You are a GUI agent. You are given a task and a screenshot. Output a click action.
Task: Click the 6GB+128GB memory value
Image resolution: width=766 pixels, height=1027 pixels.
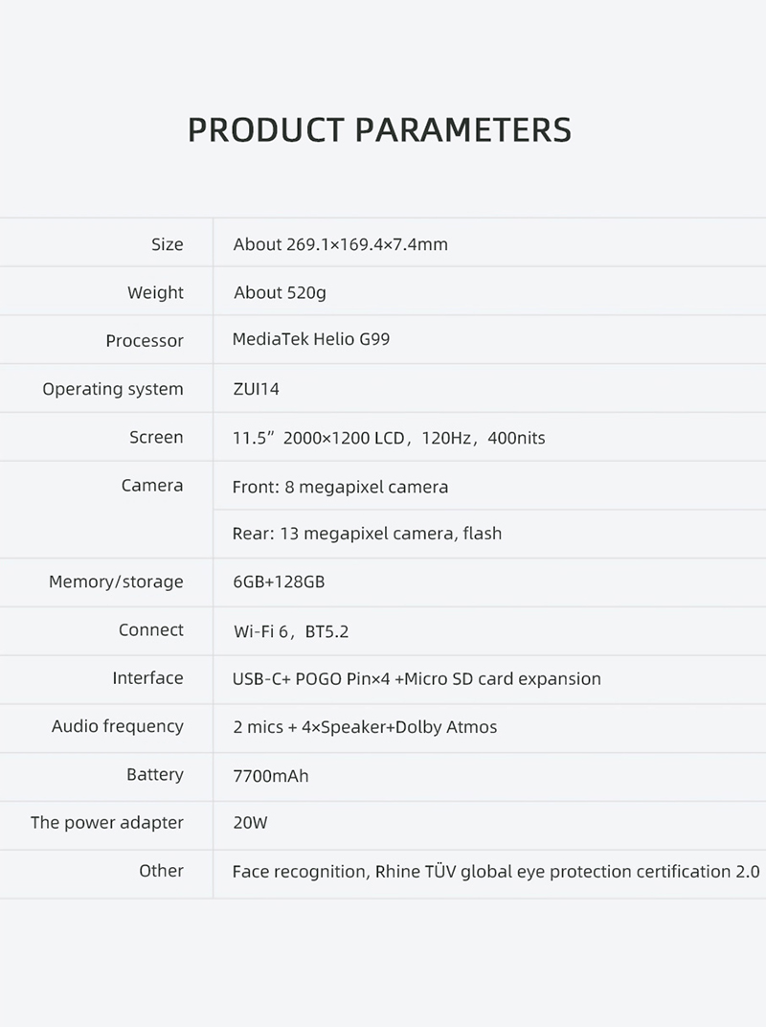pyautogui.click(x=279, y=582)
